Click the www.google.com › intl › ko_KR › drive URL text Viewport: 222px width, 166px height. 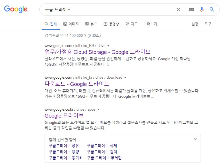click(75, 46)
